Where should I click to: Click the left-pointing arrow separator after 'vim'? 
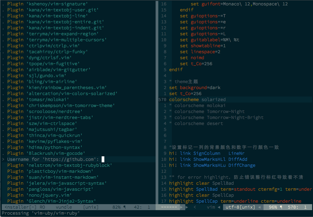pyautogui.click(x=219, y=207)
